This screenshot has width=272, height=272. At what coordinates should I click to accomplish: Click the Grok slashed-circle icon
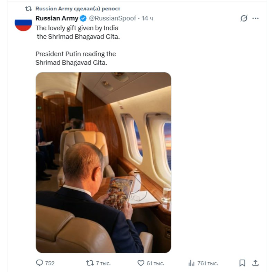pos(244,18)
